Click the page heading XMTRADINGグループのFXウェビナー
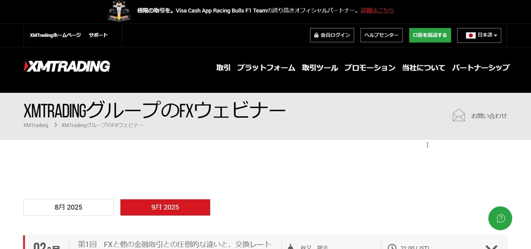This screenshot has width=531, height=249. 154,110
